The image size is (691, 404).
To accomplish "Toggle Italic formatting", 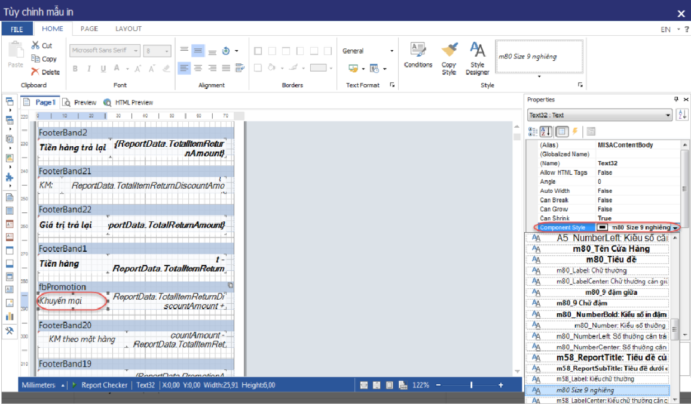I will tap(89, 68).
